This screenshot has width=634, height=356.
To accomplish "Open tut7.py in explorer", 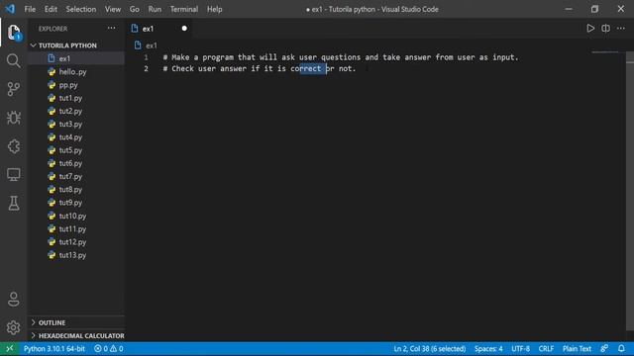I will (x=76, y=176).
